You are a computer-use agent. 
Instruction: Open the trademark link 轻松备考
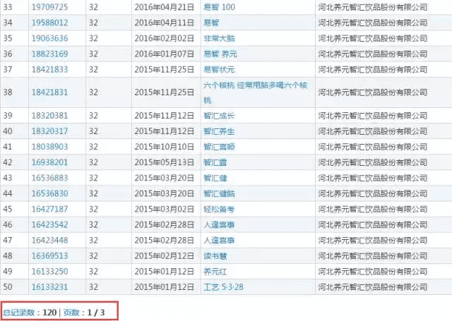tap(219, 209)
